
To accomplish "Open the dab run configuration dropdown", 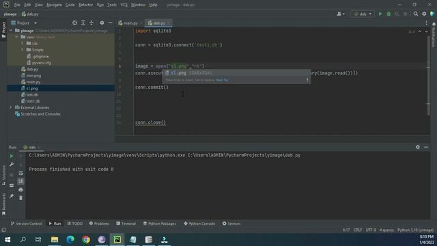I will click(363, 14).
